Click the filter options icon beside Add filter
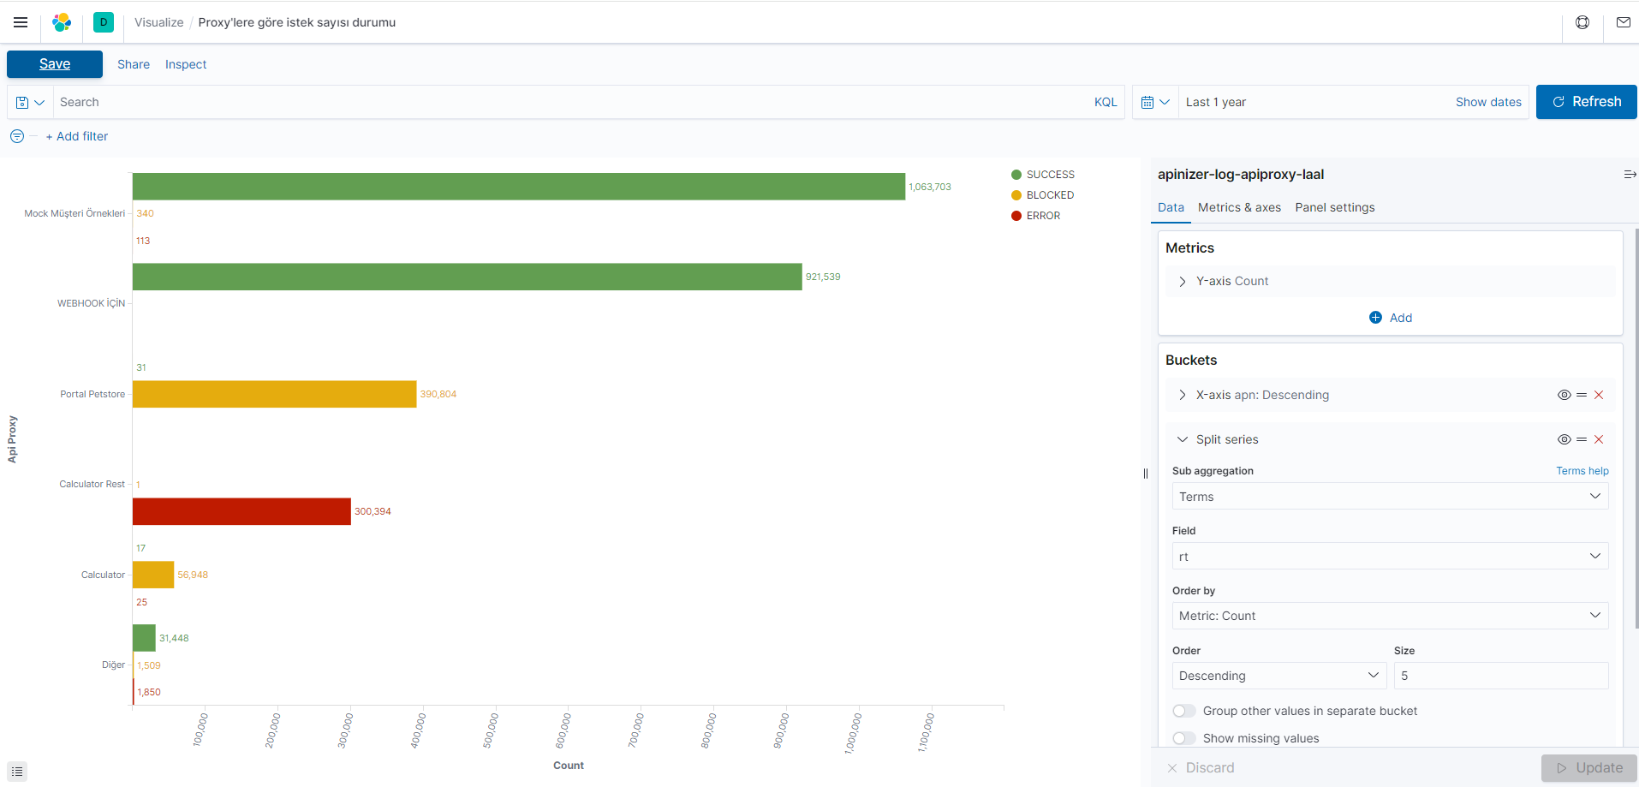 coord(16,135)
